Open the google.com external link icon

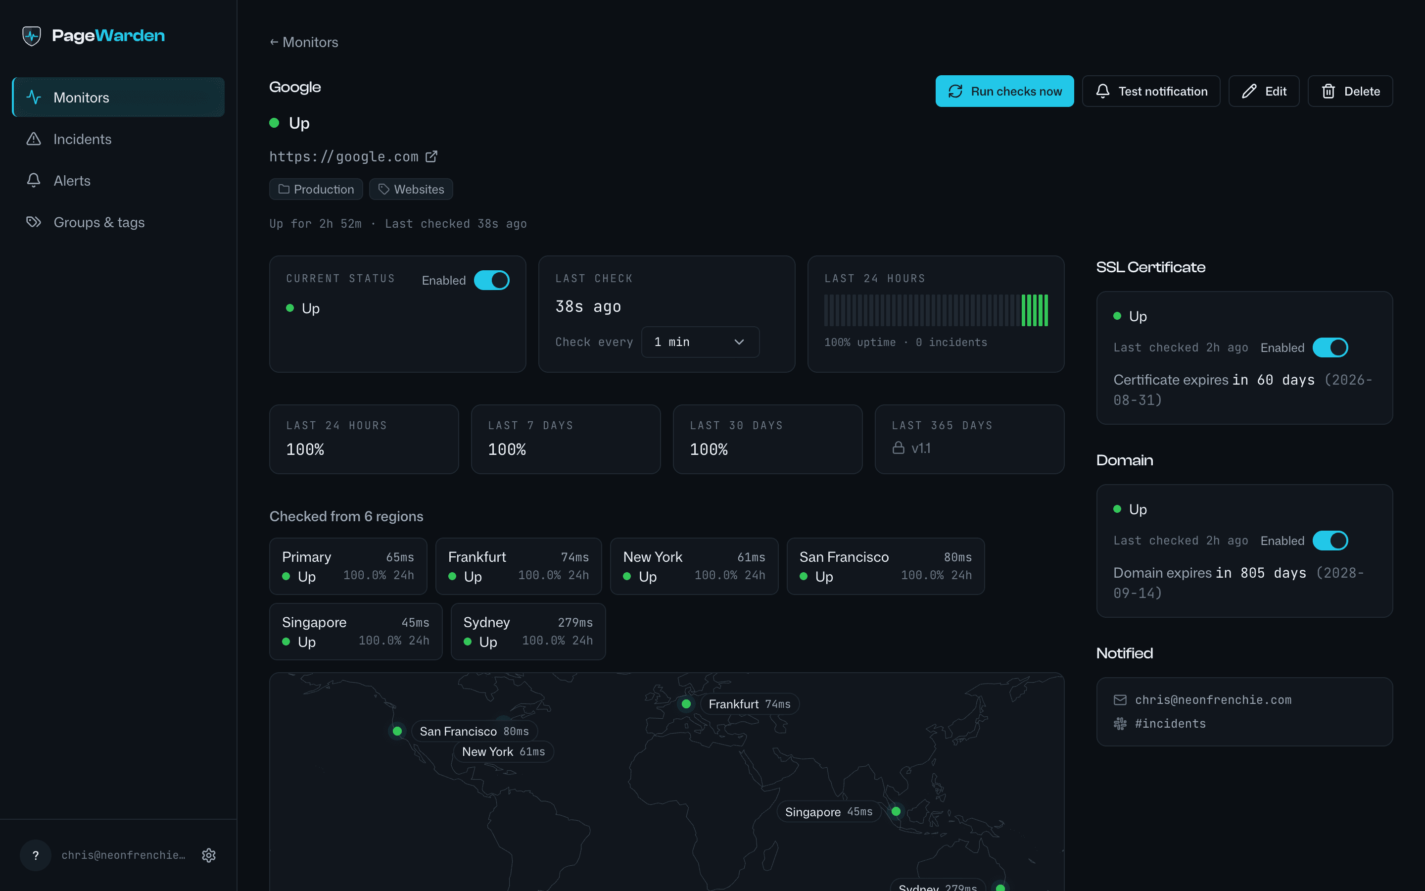pos(431,156)
